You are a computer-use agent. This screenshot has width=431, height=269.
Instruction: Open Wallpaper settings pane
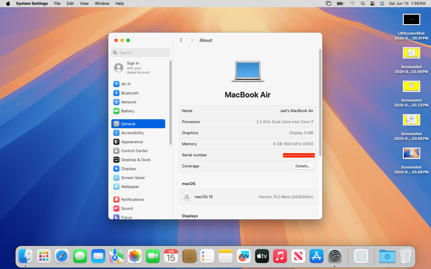click(130, 187)
